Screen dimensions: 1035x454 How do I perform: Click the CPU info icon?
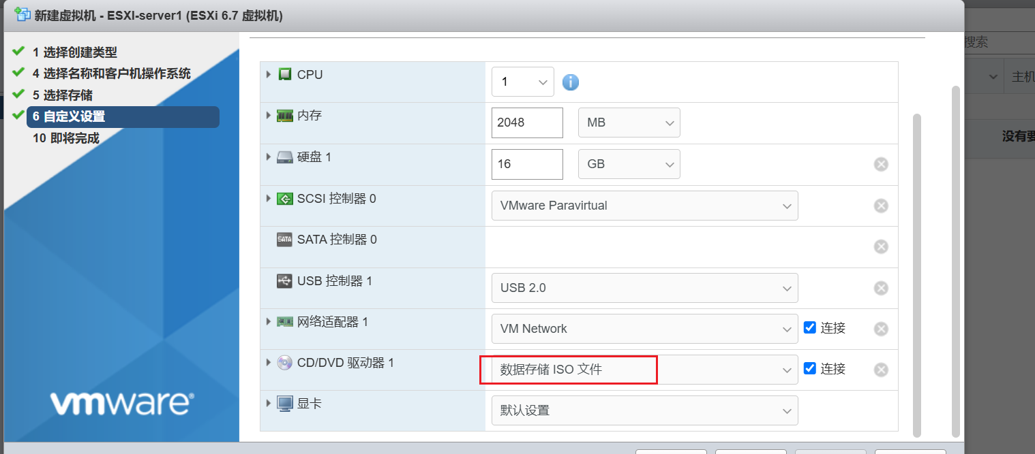tap(570, 82)
